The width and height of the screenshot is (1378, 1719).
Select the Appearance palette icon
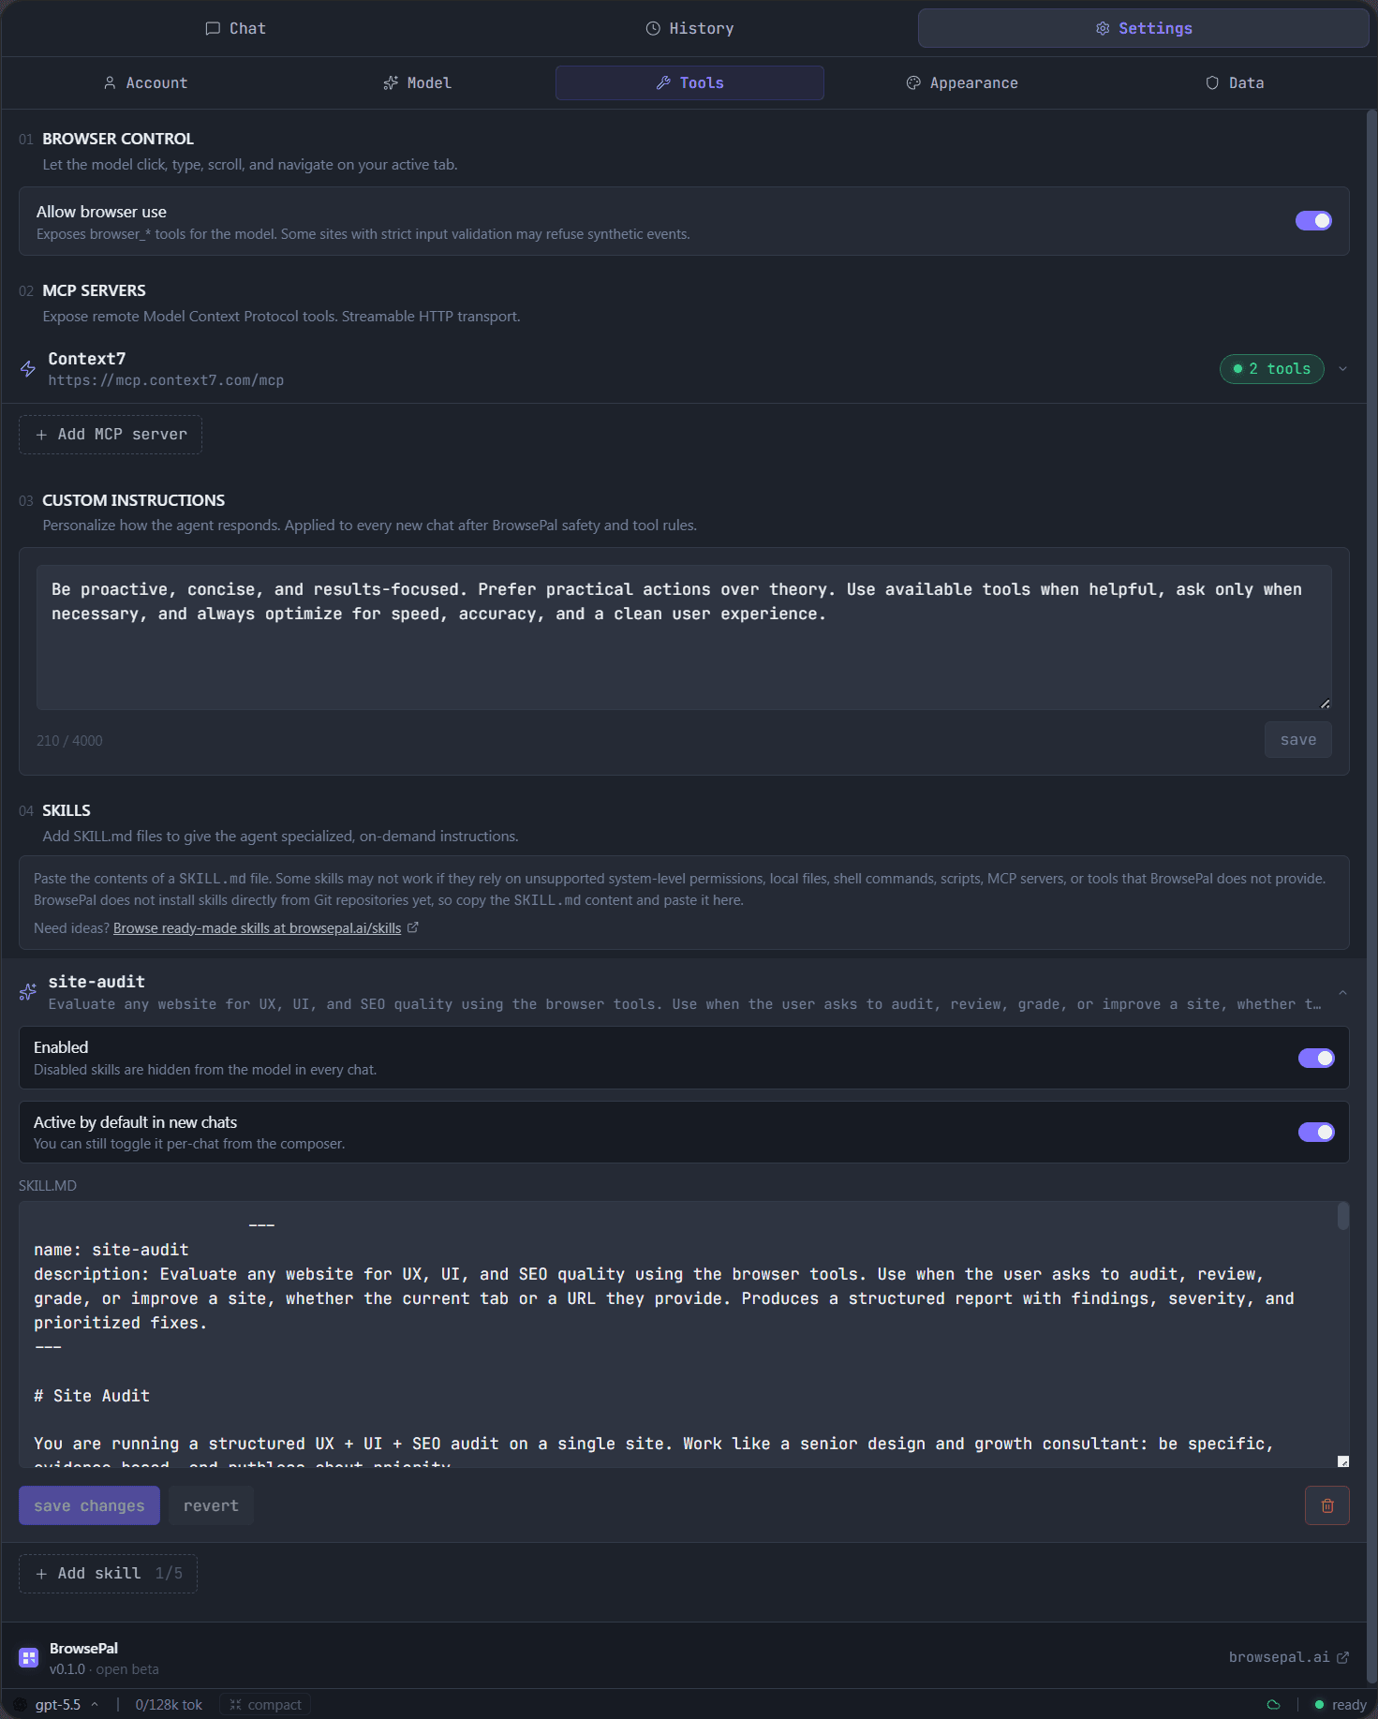click(x=912, y=82)
